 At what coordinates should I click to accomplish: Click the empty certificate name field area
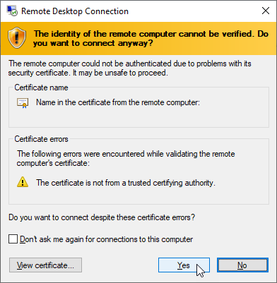pyautogui.click(x=138, y=117)
